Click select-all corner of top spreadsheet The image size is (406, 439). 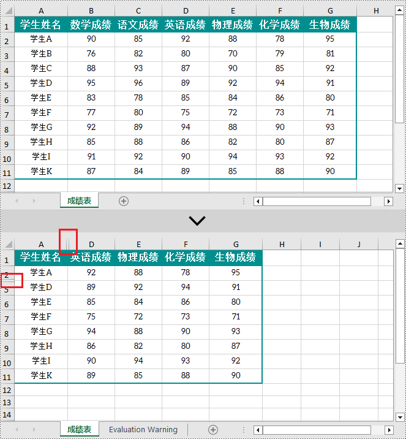click(9, 10)
